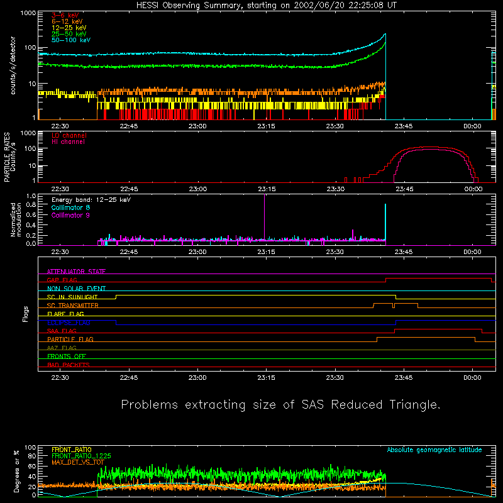503x503 pixels.
Task: Click the '23:15' tick label under the flags panel
Action: coord(266,378)
